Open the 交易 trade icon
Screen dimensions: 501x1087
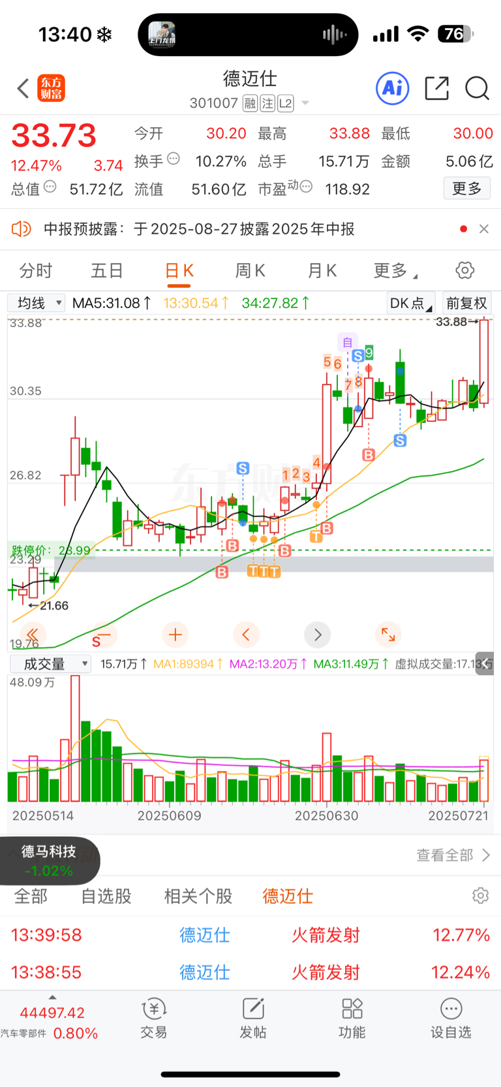pos(154,1018)
